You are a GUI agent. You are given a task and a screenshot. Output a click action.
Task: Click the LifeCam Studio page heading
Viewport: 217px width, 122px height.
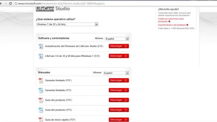pos(53,8)
